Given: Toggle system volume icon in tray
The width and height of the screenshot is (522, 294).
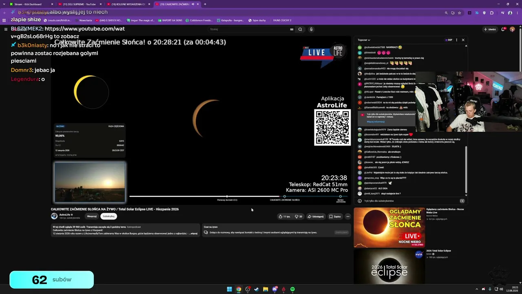Looking at the screenshot, I should tap(502, 289).
